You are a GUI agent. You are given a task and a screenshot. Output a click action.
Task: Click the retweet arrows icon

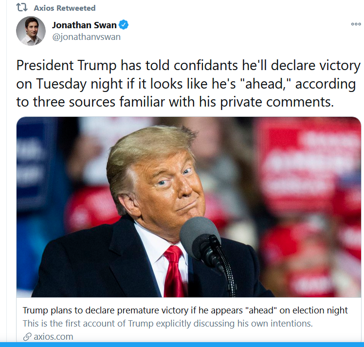22,7
